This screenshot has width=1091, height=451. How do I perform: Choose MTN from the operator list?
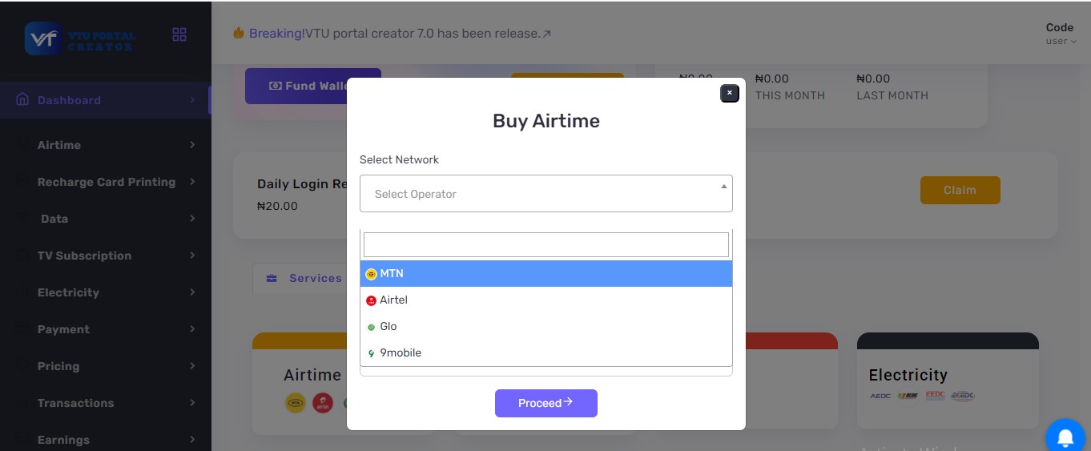click(546, 273)
